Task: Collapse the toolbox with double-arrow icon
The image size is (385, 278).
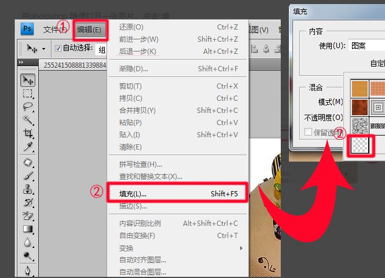Action: 21,63
